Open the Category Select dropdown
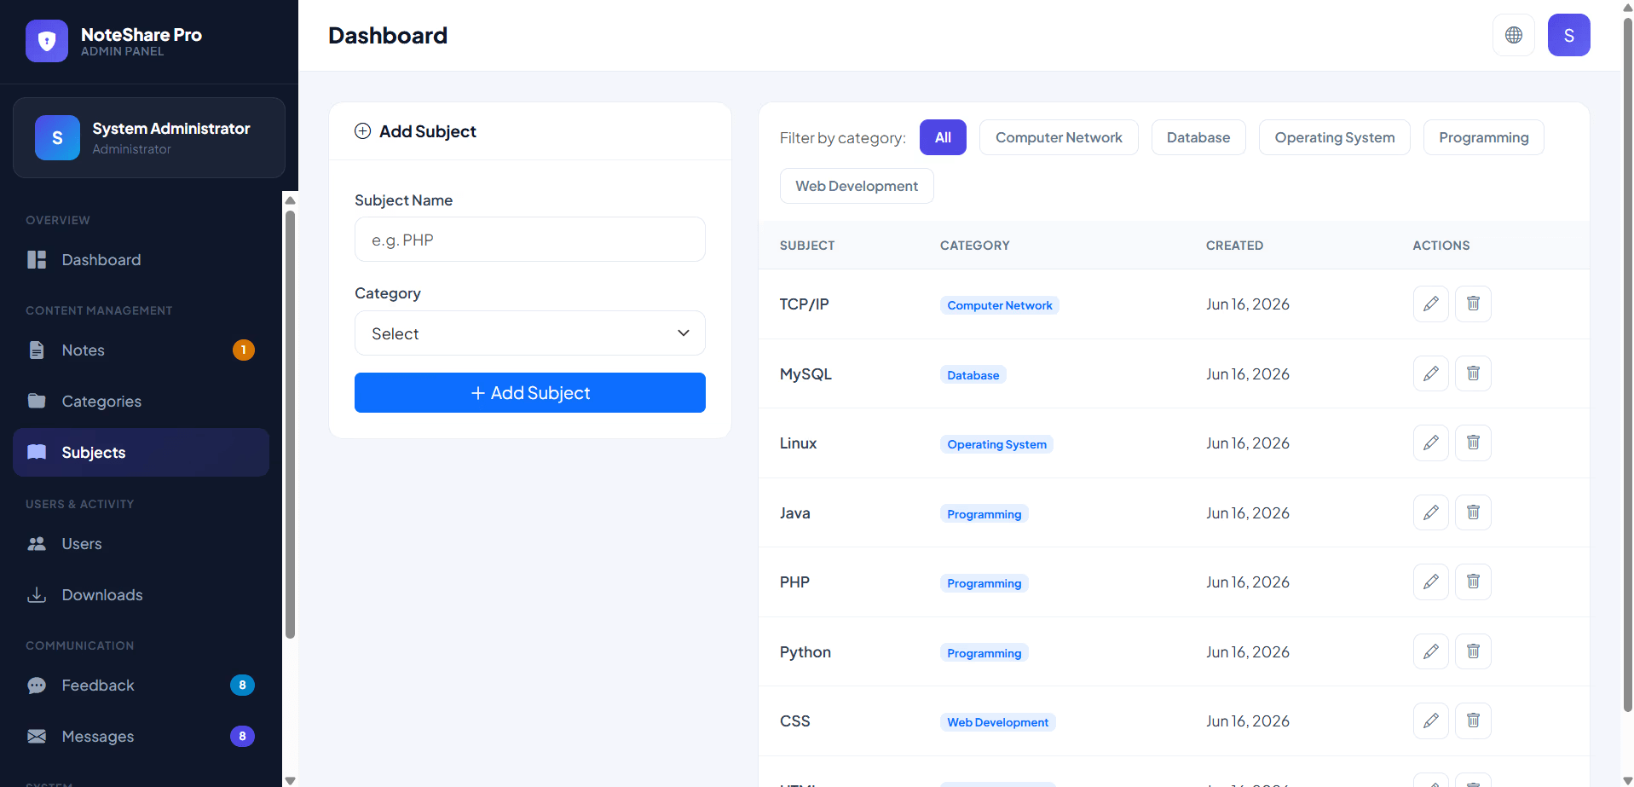Image resolution: width=1634 pixels, height=787 pixels. click(530, 333)
